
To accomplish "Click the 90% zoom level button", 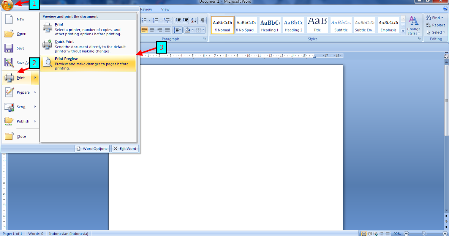I will (397, 233).
